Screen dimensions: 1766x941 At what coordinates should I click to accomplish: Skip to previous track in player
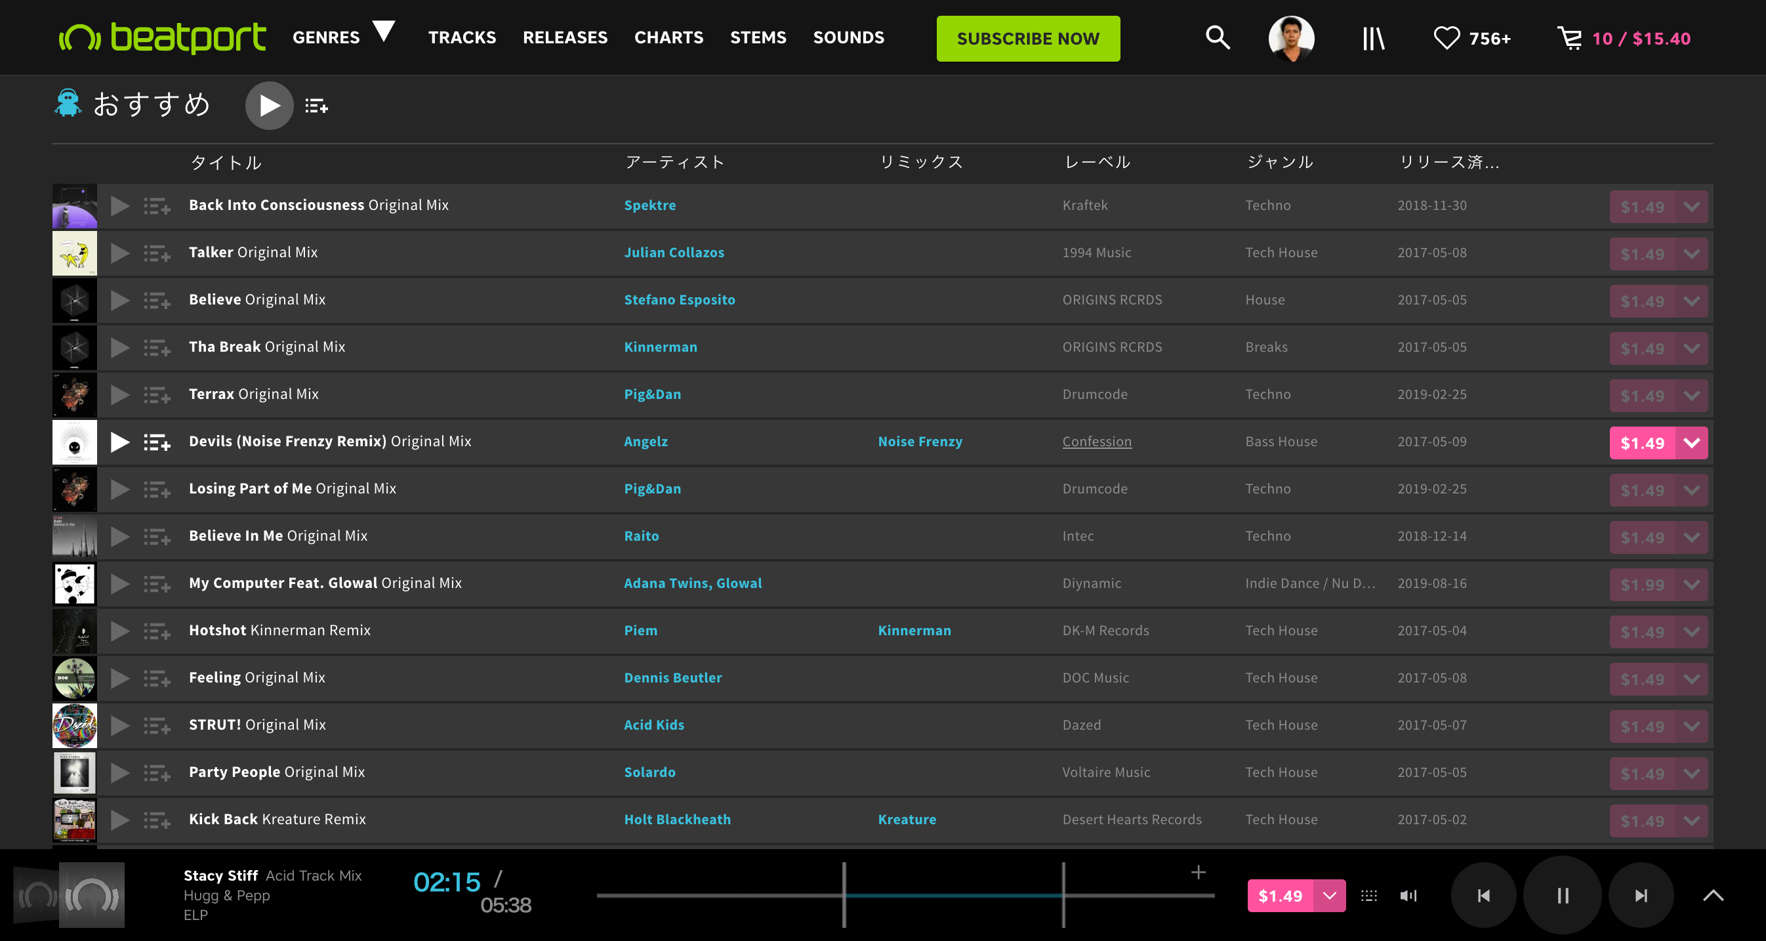(x=1483, y=895)
